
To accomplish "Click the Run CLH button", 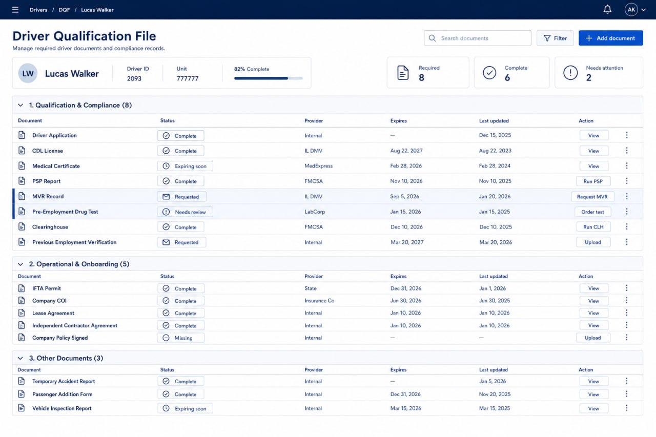I will point(593,227).
